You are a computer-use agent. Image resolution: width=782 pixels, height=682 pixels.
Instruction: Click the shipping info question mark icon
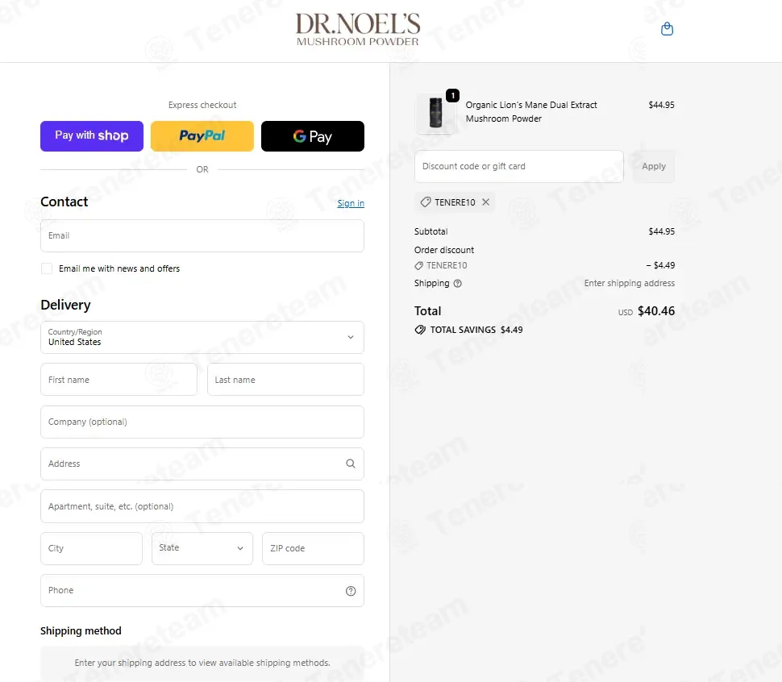click(457, 283)
